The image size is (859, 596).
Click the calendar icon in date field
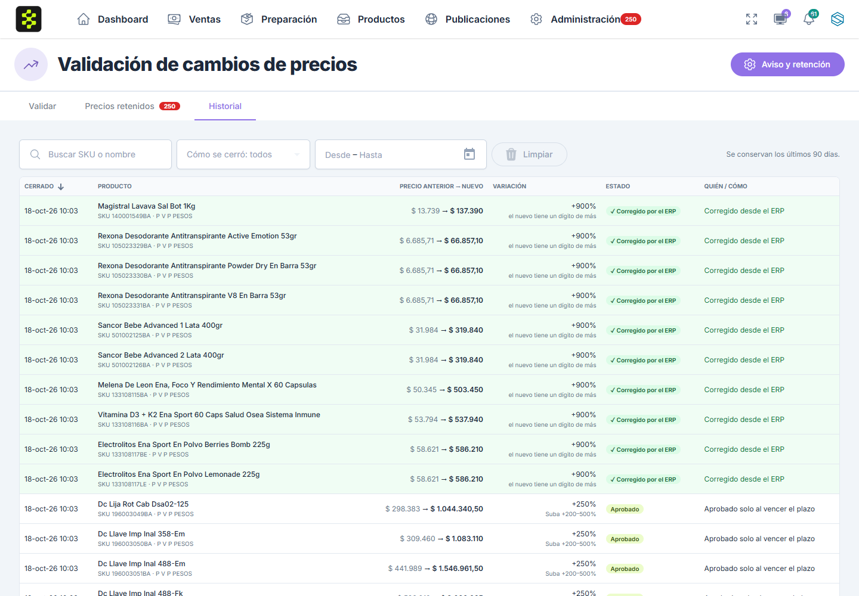tap(469, 154)
